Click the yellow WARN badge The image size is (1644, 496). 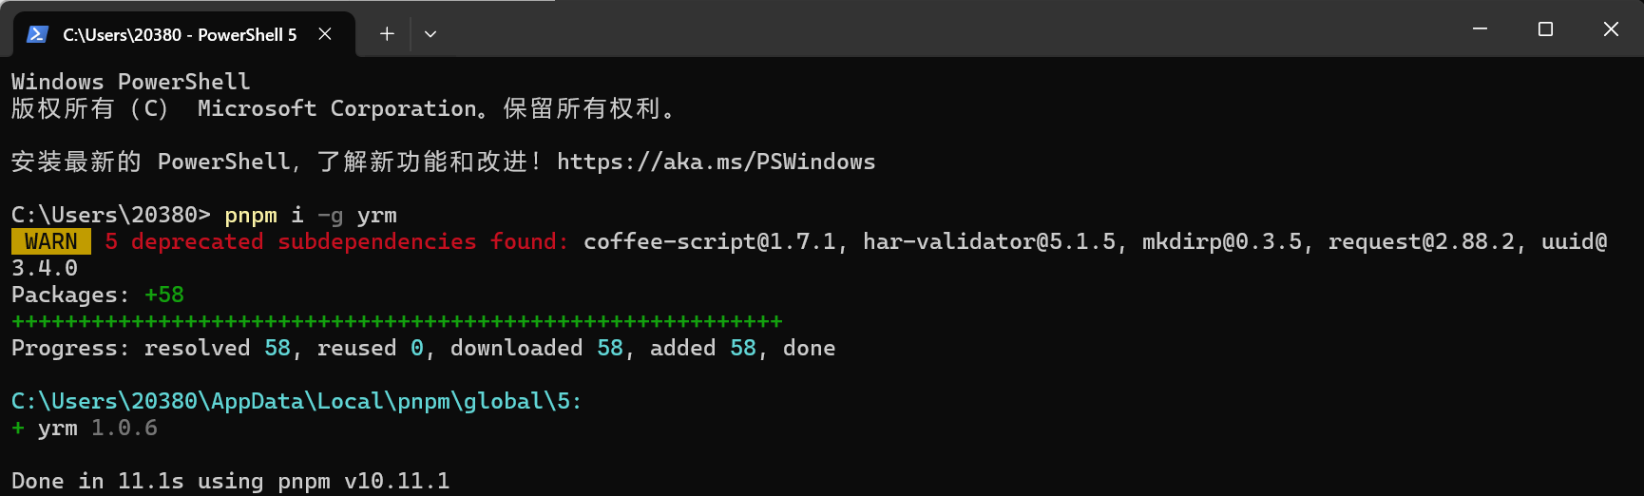(51, 241)
